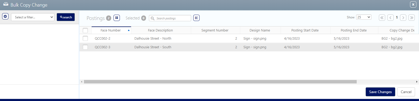Click the Save Changes button
The width and height of the screenshot is (419, 101).
(x=380, y=92)
